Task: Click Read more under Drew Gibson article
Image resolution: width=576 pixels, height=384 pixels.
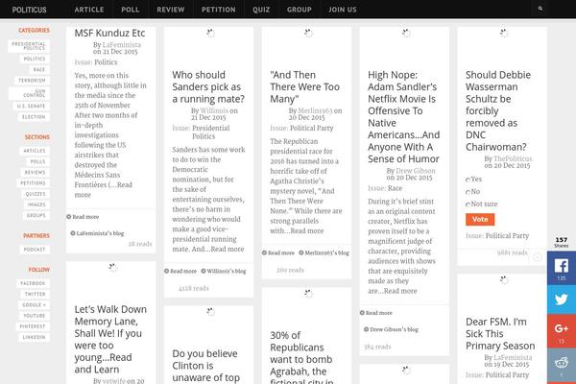Action: 375,313
